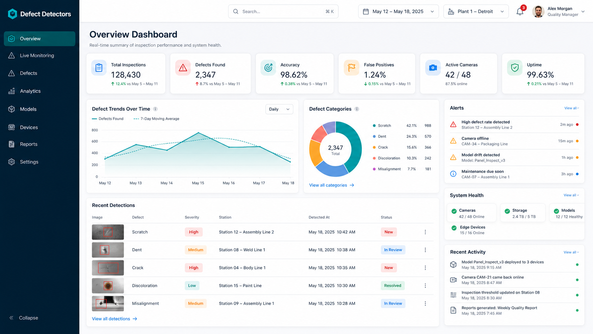593x334 pixels.
Task: Click warning icon for Model drift alert
Action: [453, 157]
